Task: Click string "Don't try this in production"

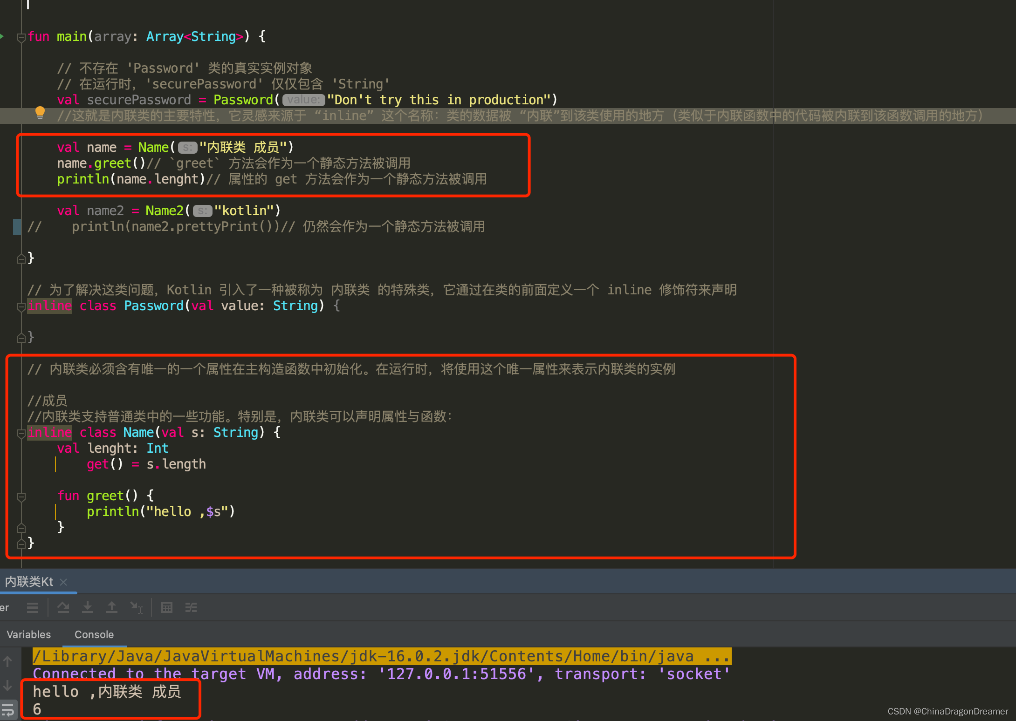Action: click(439, 100)
